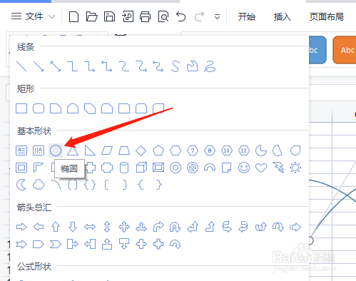Screen dimensions: 356x281
Task: Click the print icon
Action: (145, 16)
